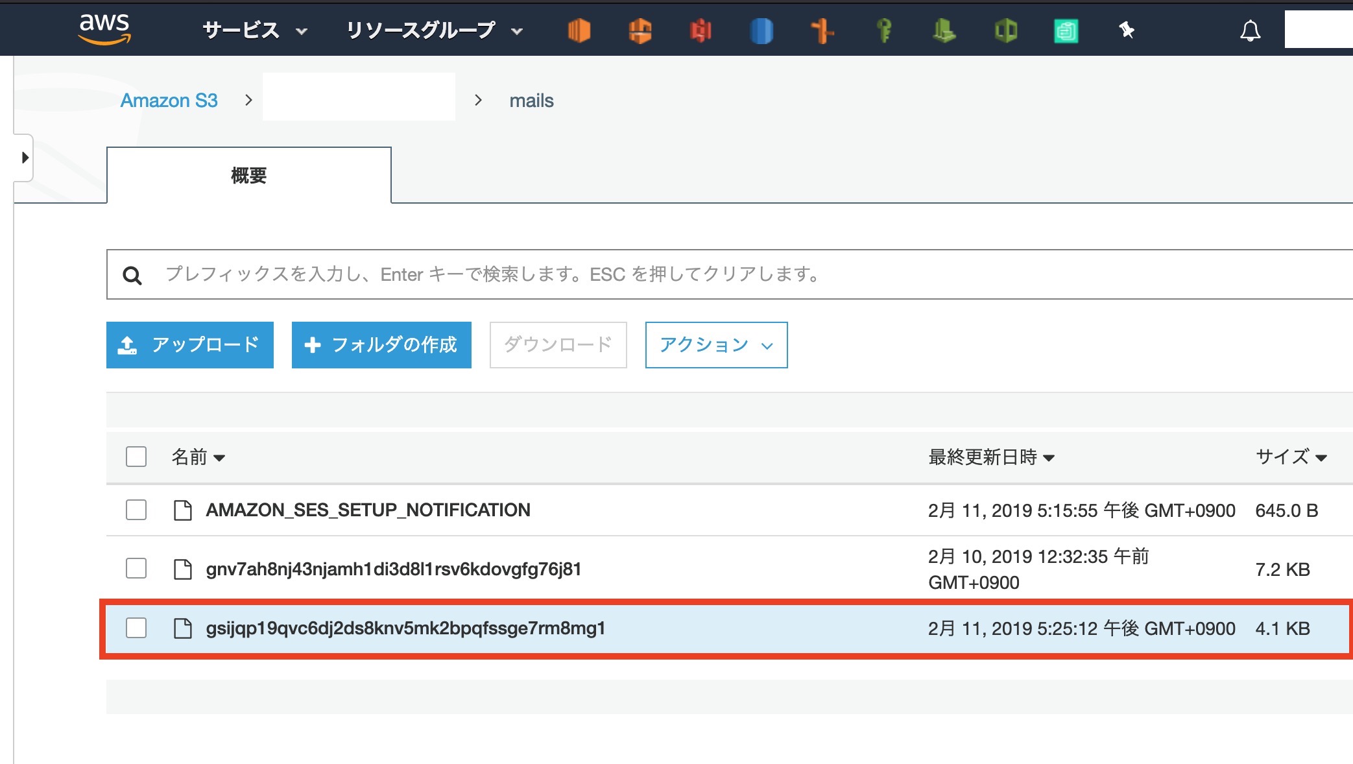Sort by 最終更新日時 column header
This screenshot has height=764, width=1353.
pos(991,457)
